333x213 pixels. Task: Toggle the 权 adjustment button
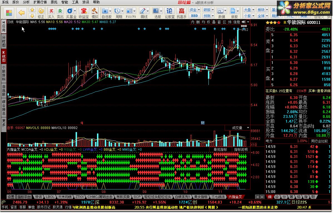click(208, 22)
